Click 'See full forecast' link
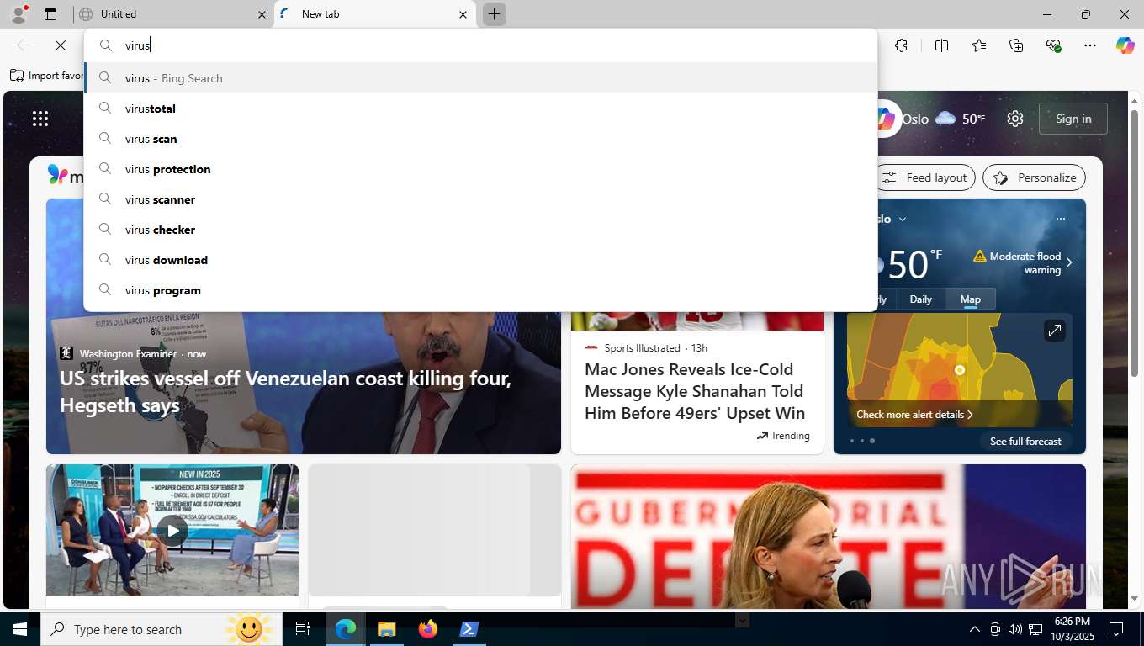Image resolution: width=1144 pixels, height=646 pixels. click(x=1025, y=441)
